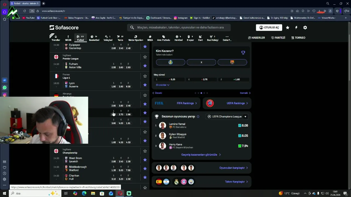Show info for Sezonun oyuncusu yarışı

tap(198, 117)
